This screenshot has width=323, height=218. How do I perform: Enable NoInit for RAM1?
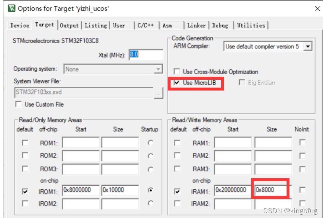click(303, 142)
